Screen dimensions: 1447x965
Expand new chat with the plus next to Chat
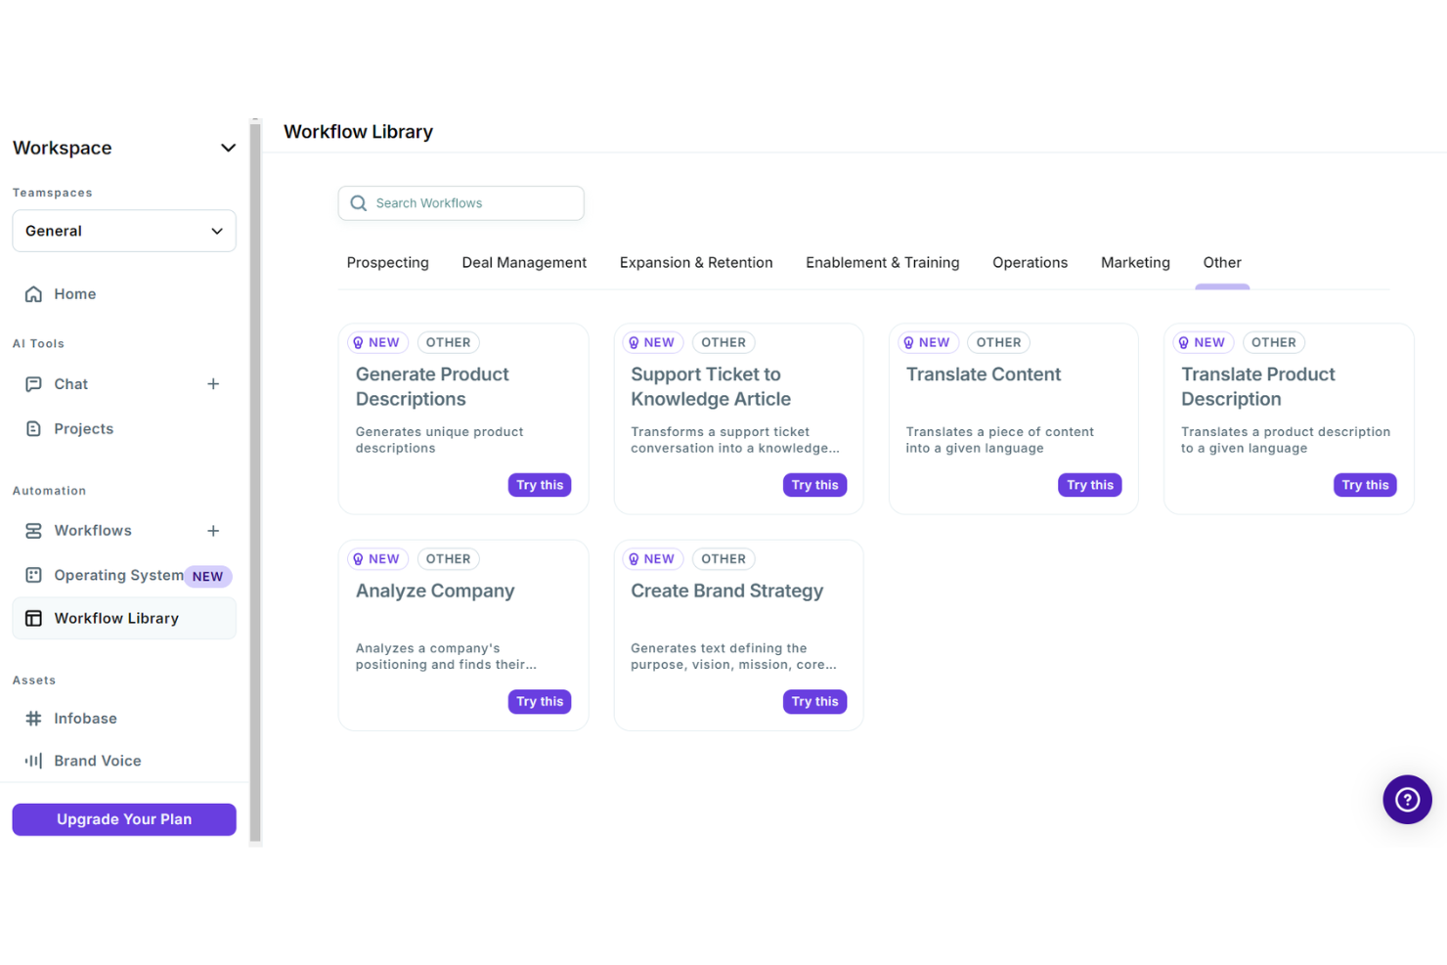213,383
